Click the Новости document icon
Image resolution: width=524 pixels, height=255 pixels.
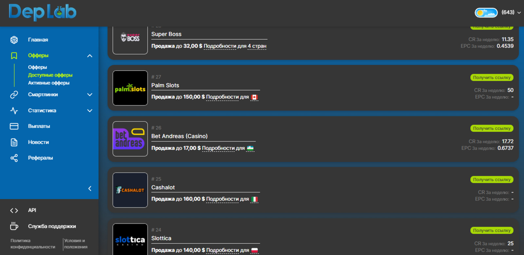(x=14, y=143)
